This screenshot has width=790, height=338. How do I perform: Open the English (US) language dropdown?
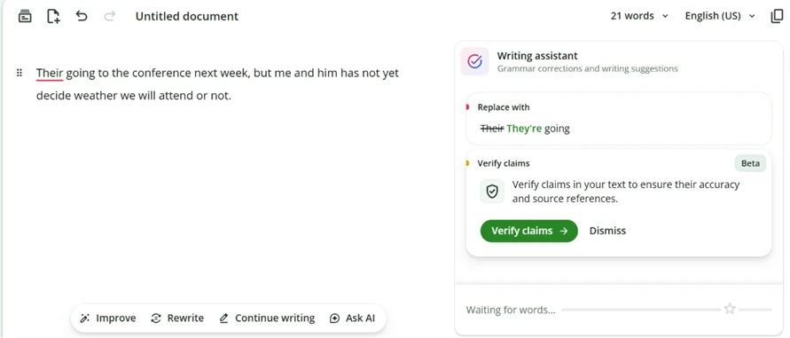click(720, 16)
